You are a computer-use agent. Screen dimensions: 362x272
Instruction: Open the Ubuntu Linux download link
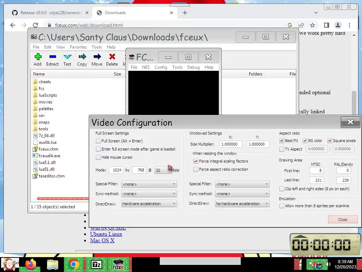click(106, 234)
